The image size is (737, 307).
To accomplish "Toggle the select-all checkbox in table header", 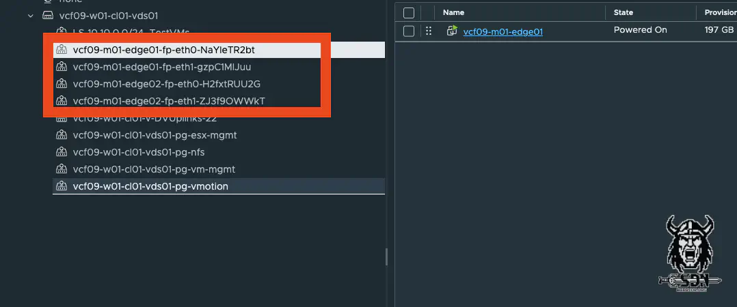I will point(409,12).
